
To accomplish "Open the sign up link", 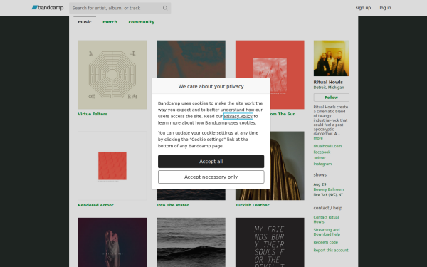I will click(363, 8).
